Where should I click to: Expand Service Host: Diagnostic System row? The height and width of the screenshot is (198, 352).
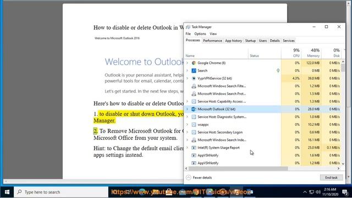point(187,117)
